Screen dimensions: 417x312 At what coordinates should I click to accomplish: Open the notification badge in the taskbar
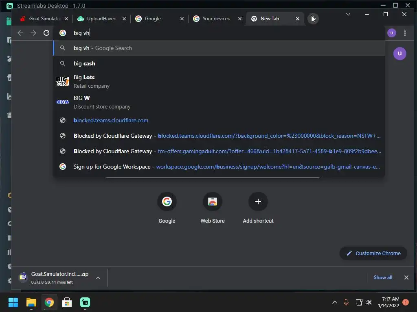coord(406,302)
